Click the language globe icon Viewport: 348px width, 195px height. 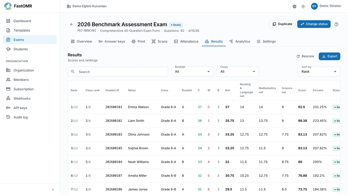tap(294, 6)
